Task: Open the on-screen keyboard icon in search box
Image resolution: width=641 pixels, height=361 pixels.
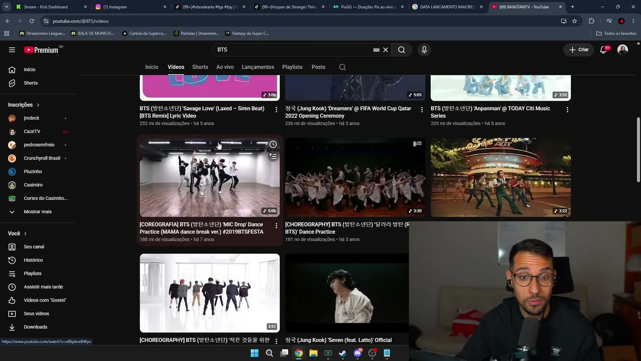Action: point(376,50)
